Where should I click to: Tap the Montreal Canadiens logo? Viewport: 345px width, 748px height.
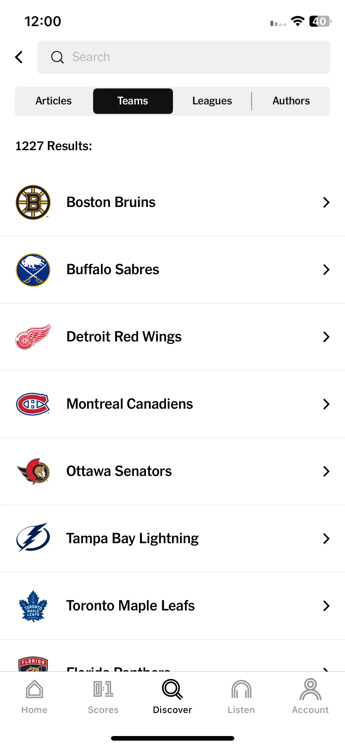click(x=33, y=404)
